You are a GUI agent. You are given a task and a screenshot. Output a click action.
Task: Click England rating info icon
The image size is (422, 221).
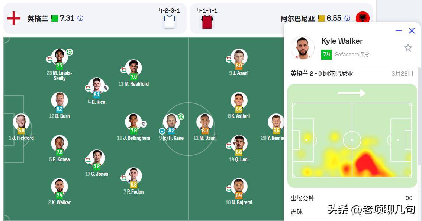(80, 18)
